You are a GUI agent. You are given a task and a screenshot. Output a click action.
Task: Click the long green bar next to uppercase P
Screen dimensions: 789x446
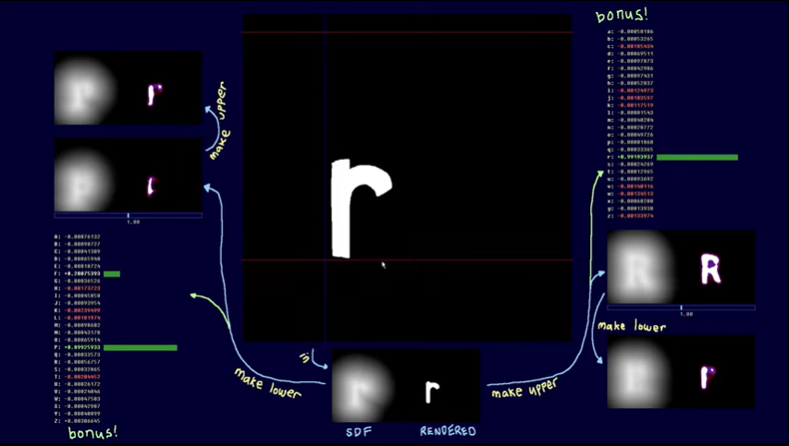tap(140, 347)
